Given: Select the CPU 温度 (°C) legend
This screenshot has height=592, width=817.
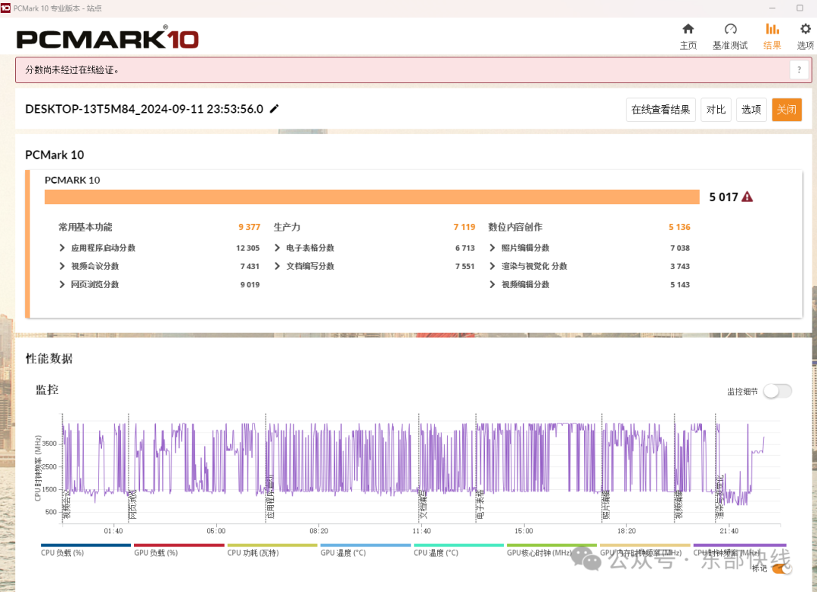Looking at the screenshot, I should [458, 550].
